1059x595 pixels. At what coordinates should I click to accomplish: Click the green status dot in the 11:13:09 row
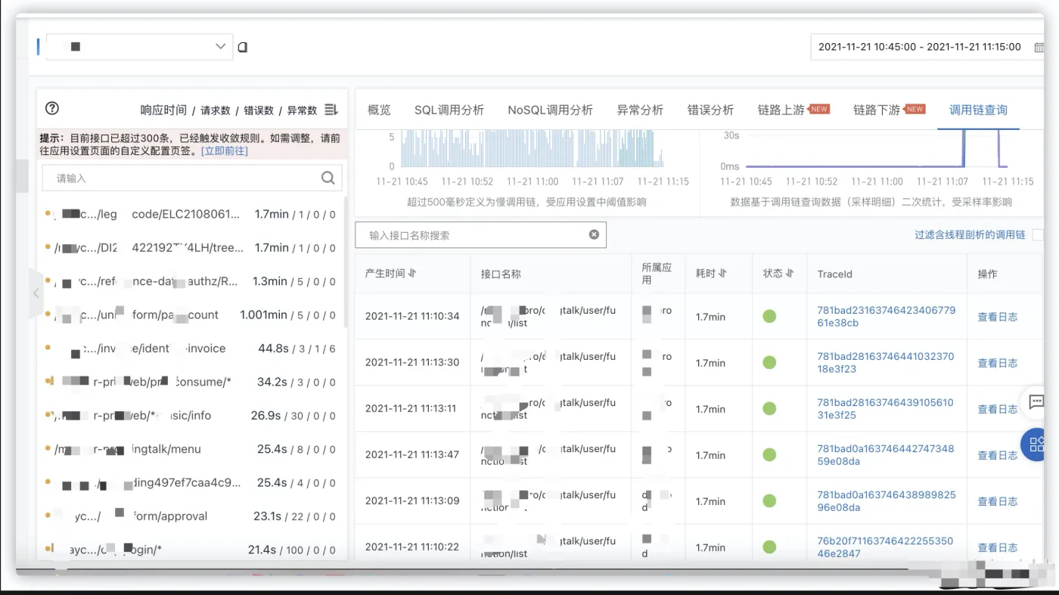click(769, 500)
